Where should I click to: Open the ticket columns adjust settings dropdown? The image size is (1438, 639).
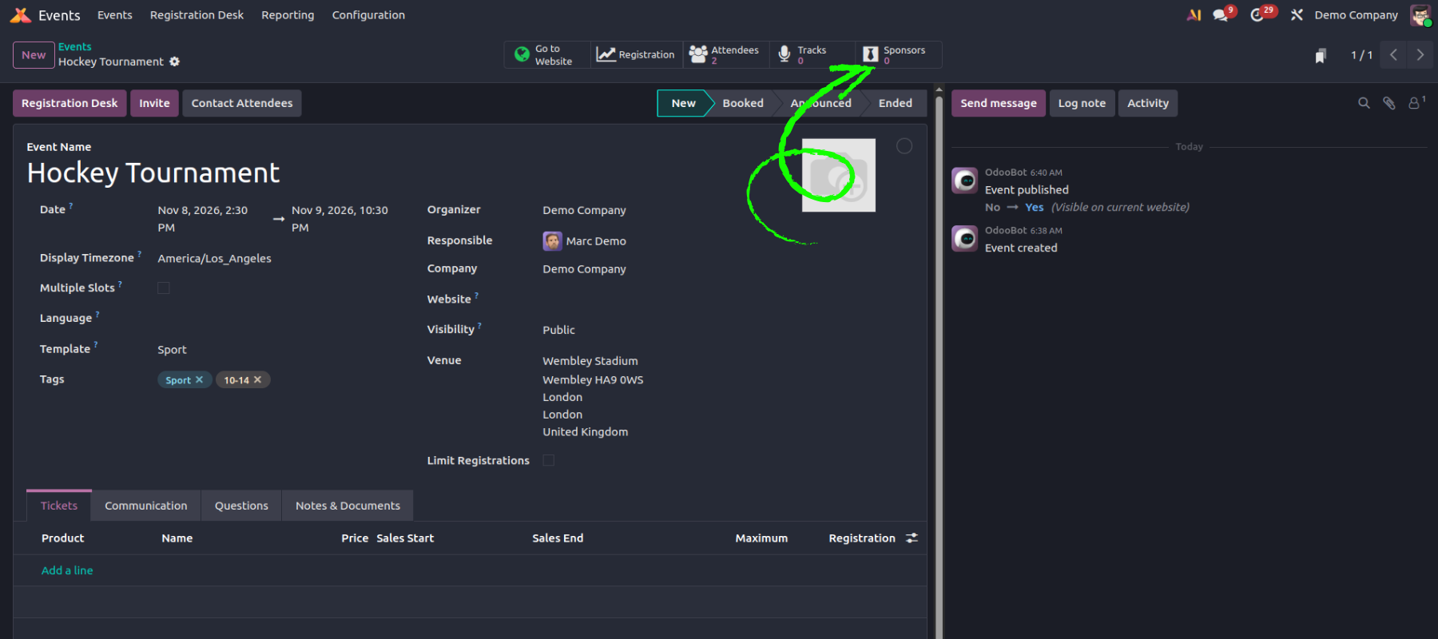click(x=912, y=538)
